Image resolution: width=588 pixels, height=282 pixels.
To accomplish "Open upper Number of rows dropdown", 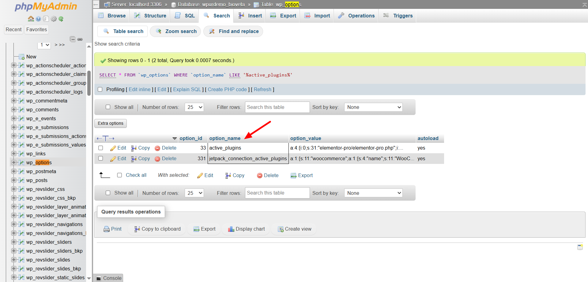I will click(194, 107).
